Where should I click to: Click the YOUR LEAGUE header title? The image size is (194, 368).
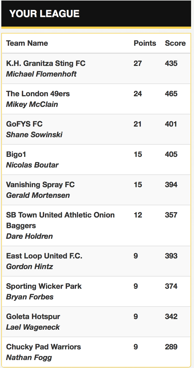click(44, 14)
